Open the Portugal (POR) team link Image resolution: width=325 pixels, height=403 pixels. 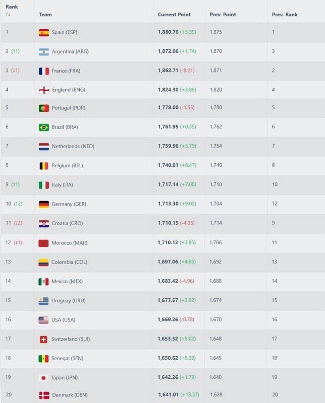(x=69, y=108)
